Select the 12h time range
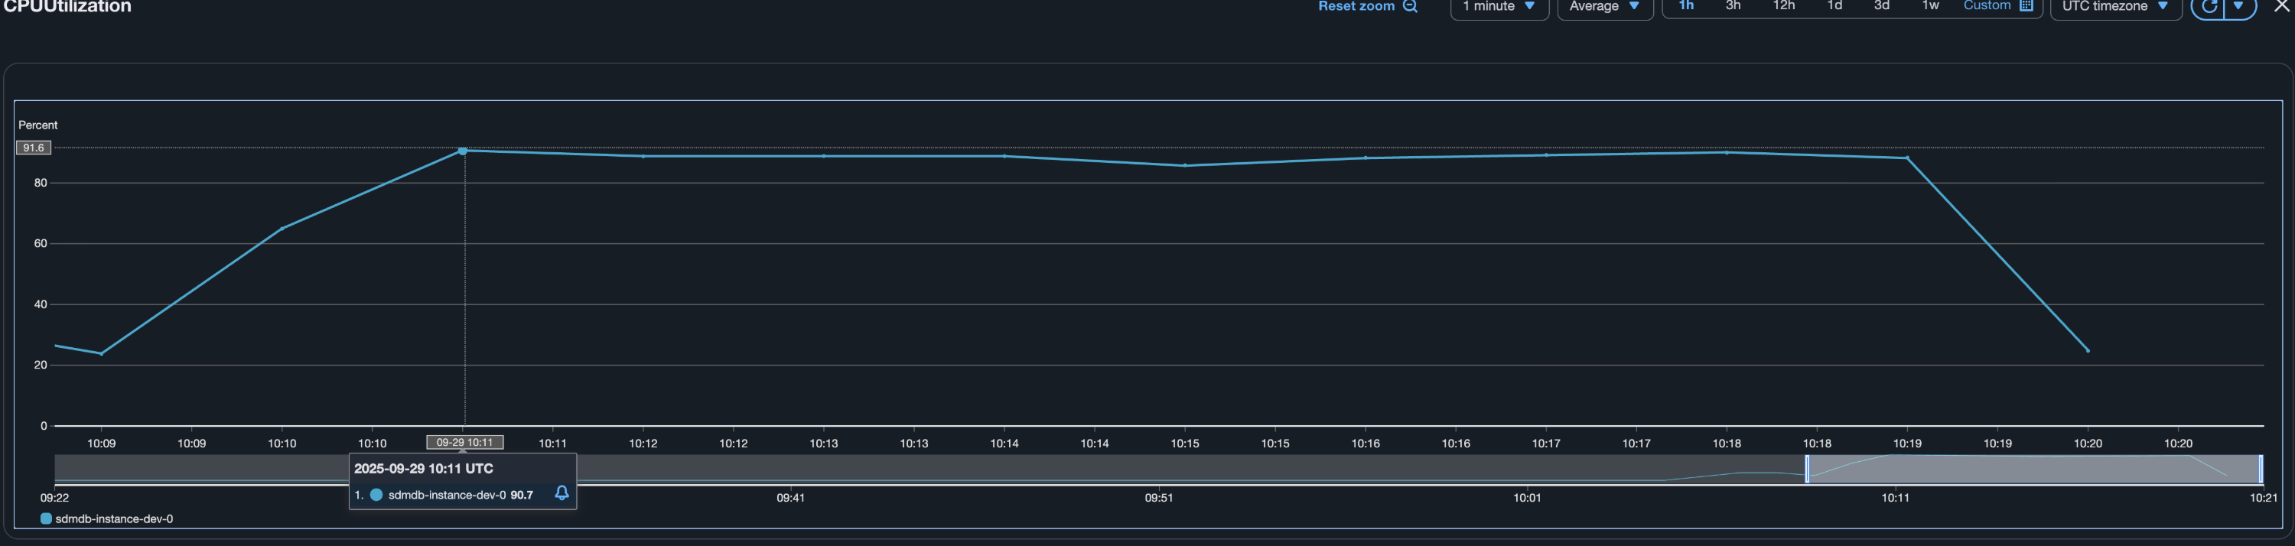Image resolution: width=2295 pixels, height=546 pixels. tap(1784, 6)
